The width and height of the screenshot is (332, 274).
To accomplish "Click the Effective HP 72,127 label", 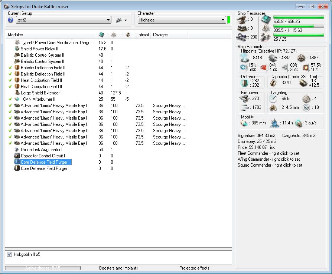I will 269,51.
